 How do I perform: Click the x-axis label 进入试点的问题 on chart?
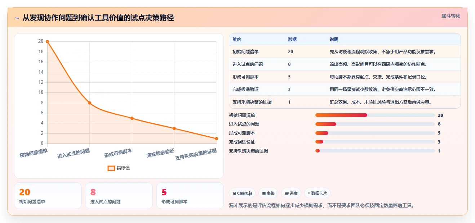pyautogui.click(x=74, y=154)
